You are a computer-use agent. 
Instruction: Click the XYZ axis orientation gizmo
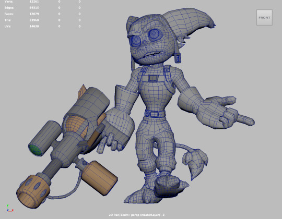click(9, 208)
